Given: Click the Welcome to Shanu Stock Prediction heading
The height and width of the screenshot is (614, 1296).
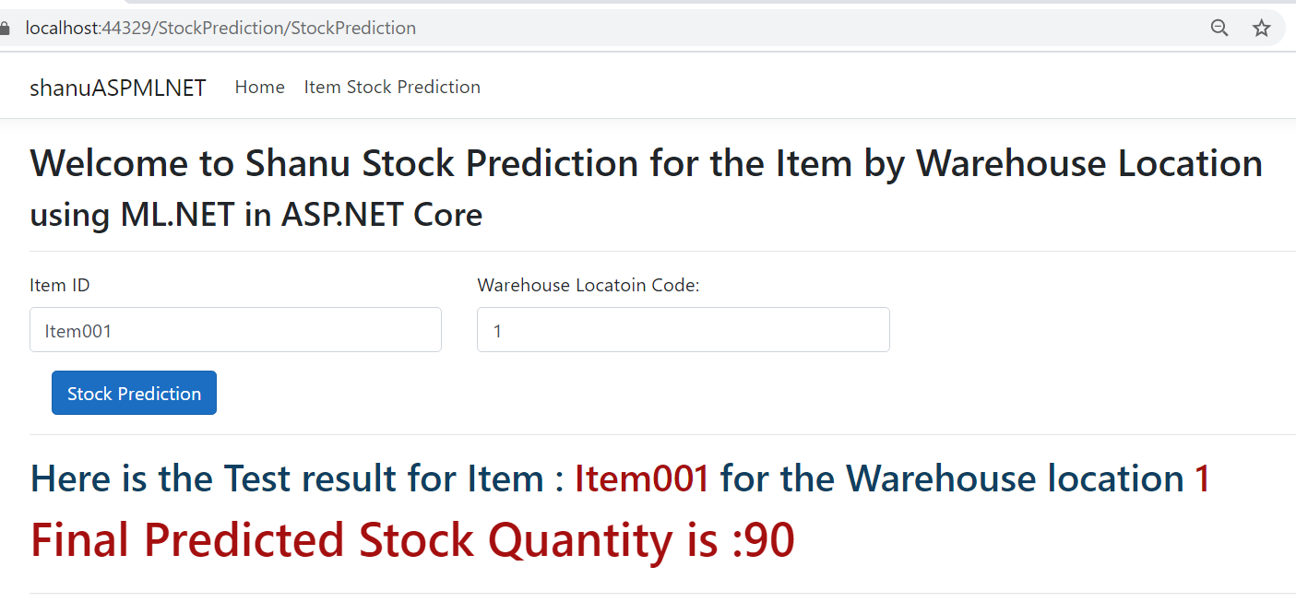Looking at the screenshot, I should (647, 163).
